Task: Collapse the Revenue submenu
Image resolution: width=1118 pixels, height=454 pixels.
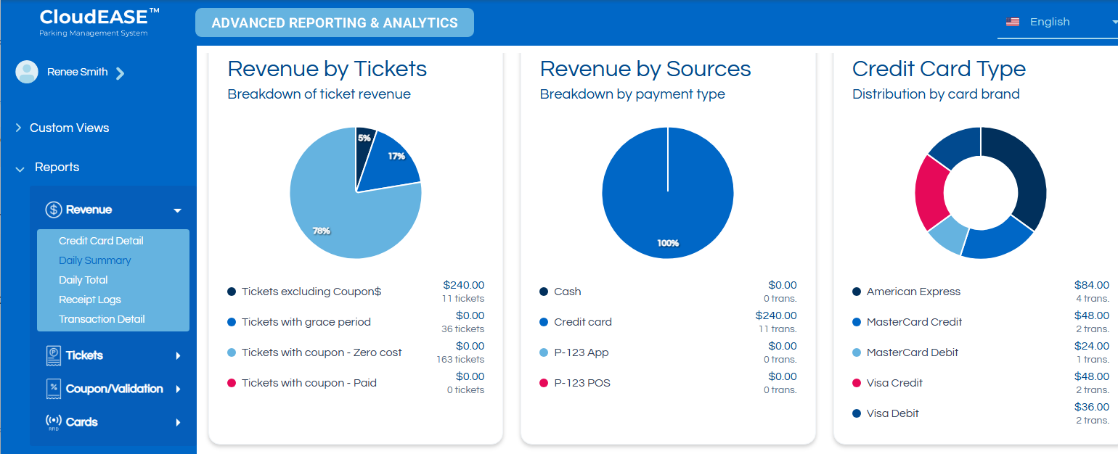Action: (176, 210)
